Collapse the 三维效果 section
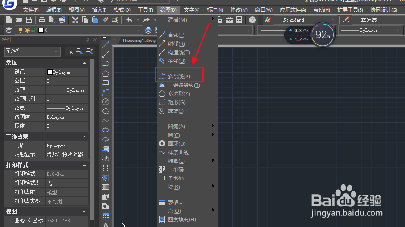405x227 pixels. (x=84, y=137)
